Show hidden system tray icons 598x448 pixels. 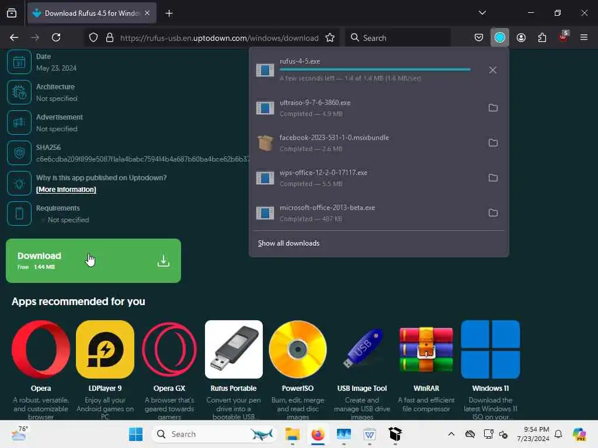click(451, 434)
